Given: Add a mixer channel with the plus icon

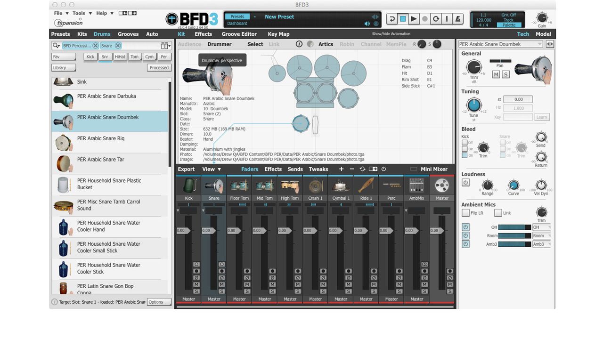Looking at the screenshot, I should coord(341,169).
